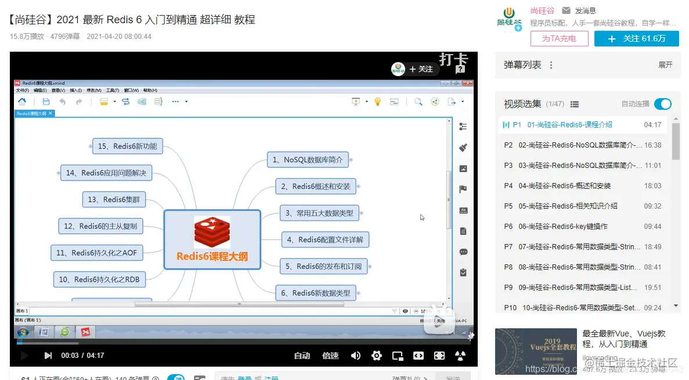Image resolution: width=689 pixels, height=380 pixels.
Task: Open dropdown arrow beside presentation icon
Action: click(x=366, y=102)
